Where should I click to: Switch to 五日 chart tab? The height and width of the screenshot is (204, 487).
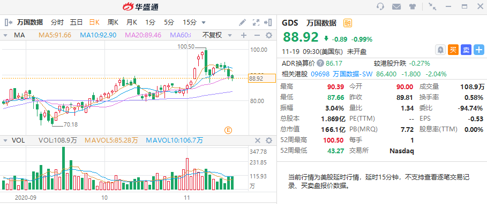76,22
